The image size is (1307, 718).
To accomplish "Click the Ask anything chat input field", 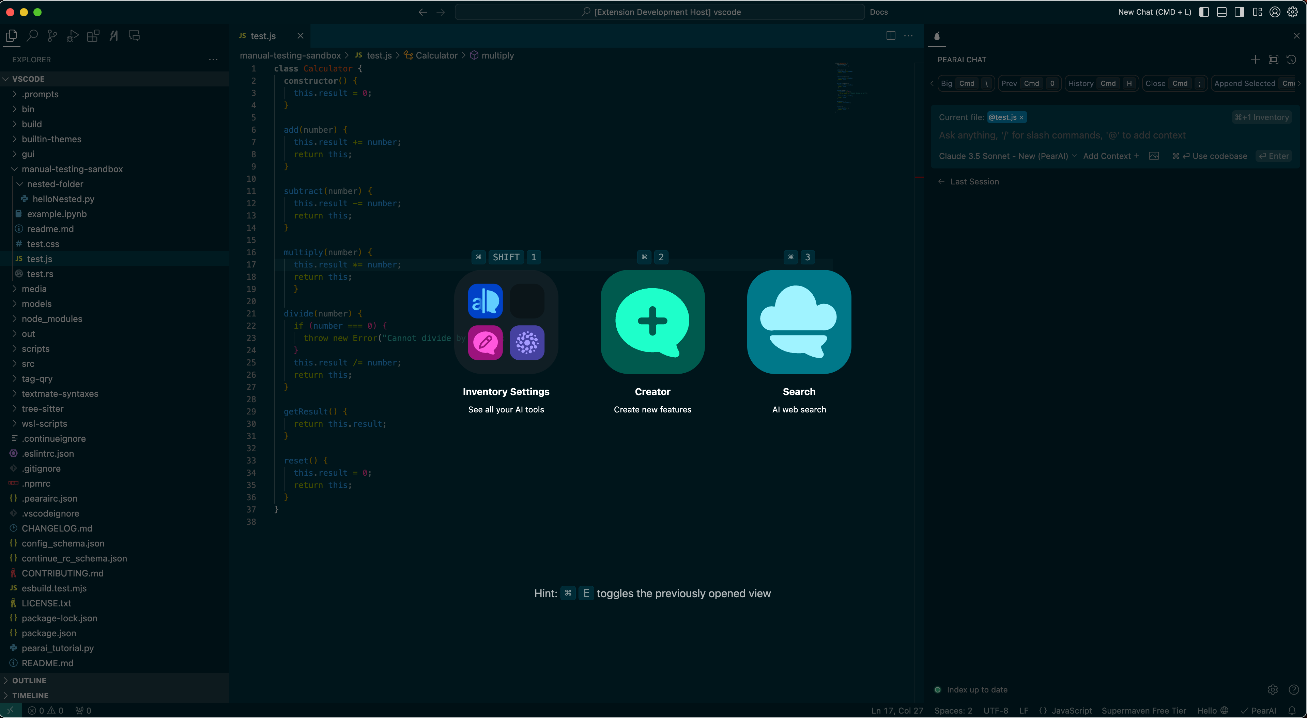I will (x=1062, y=135).
